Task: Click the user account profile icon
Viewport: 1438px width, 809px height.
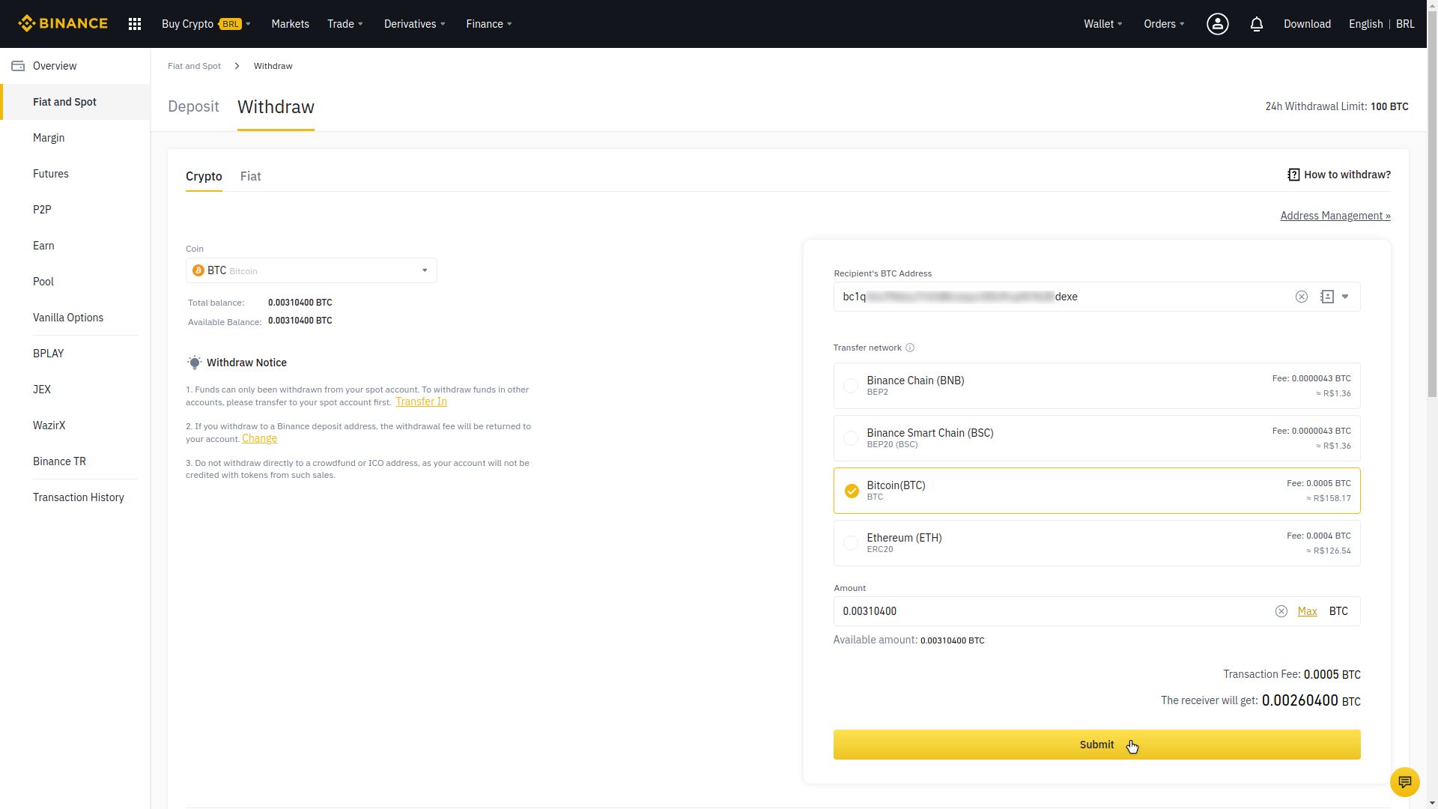Action: point(1218,24)
